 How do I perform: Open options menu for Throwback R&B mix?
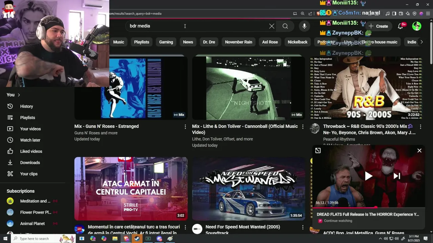coord(420,127)
